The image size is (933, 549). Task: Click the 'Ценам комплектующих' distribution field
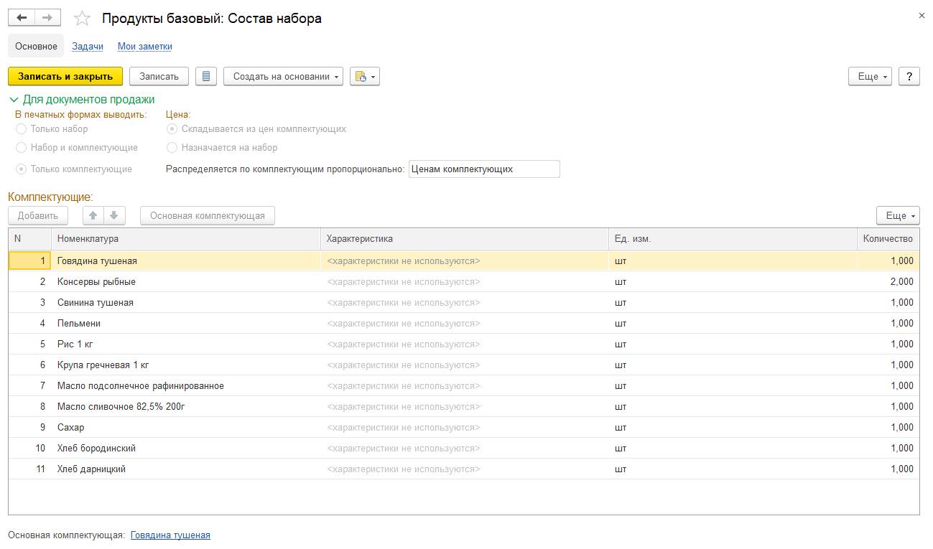pos(483,169)
